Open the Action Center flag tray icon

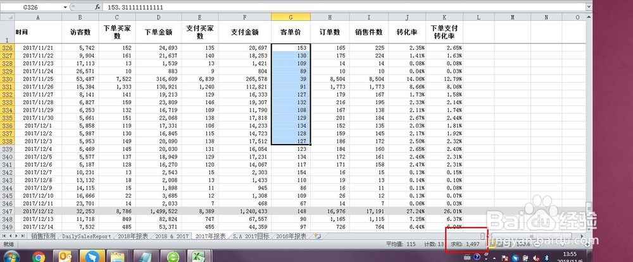505,258
